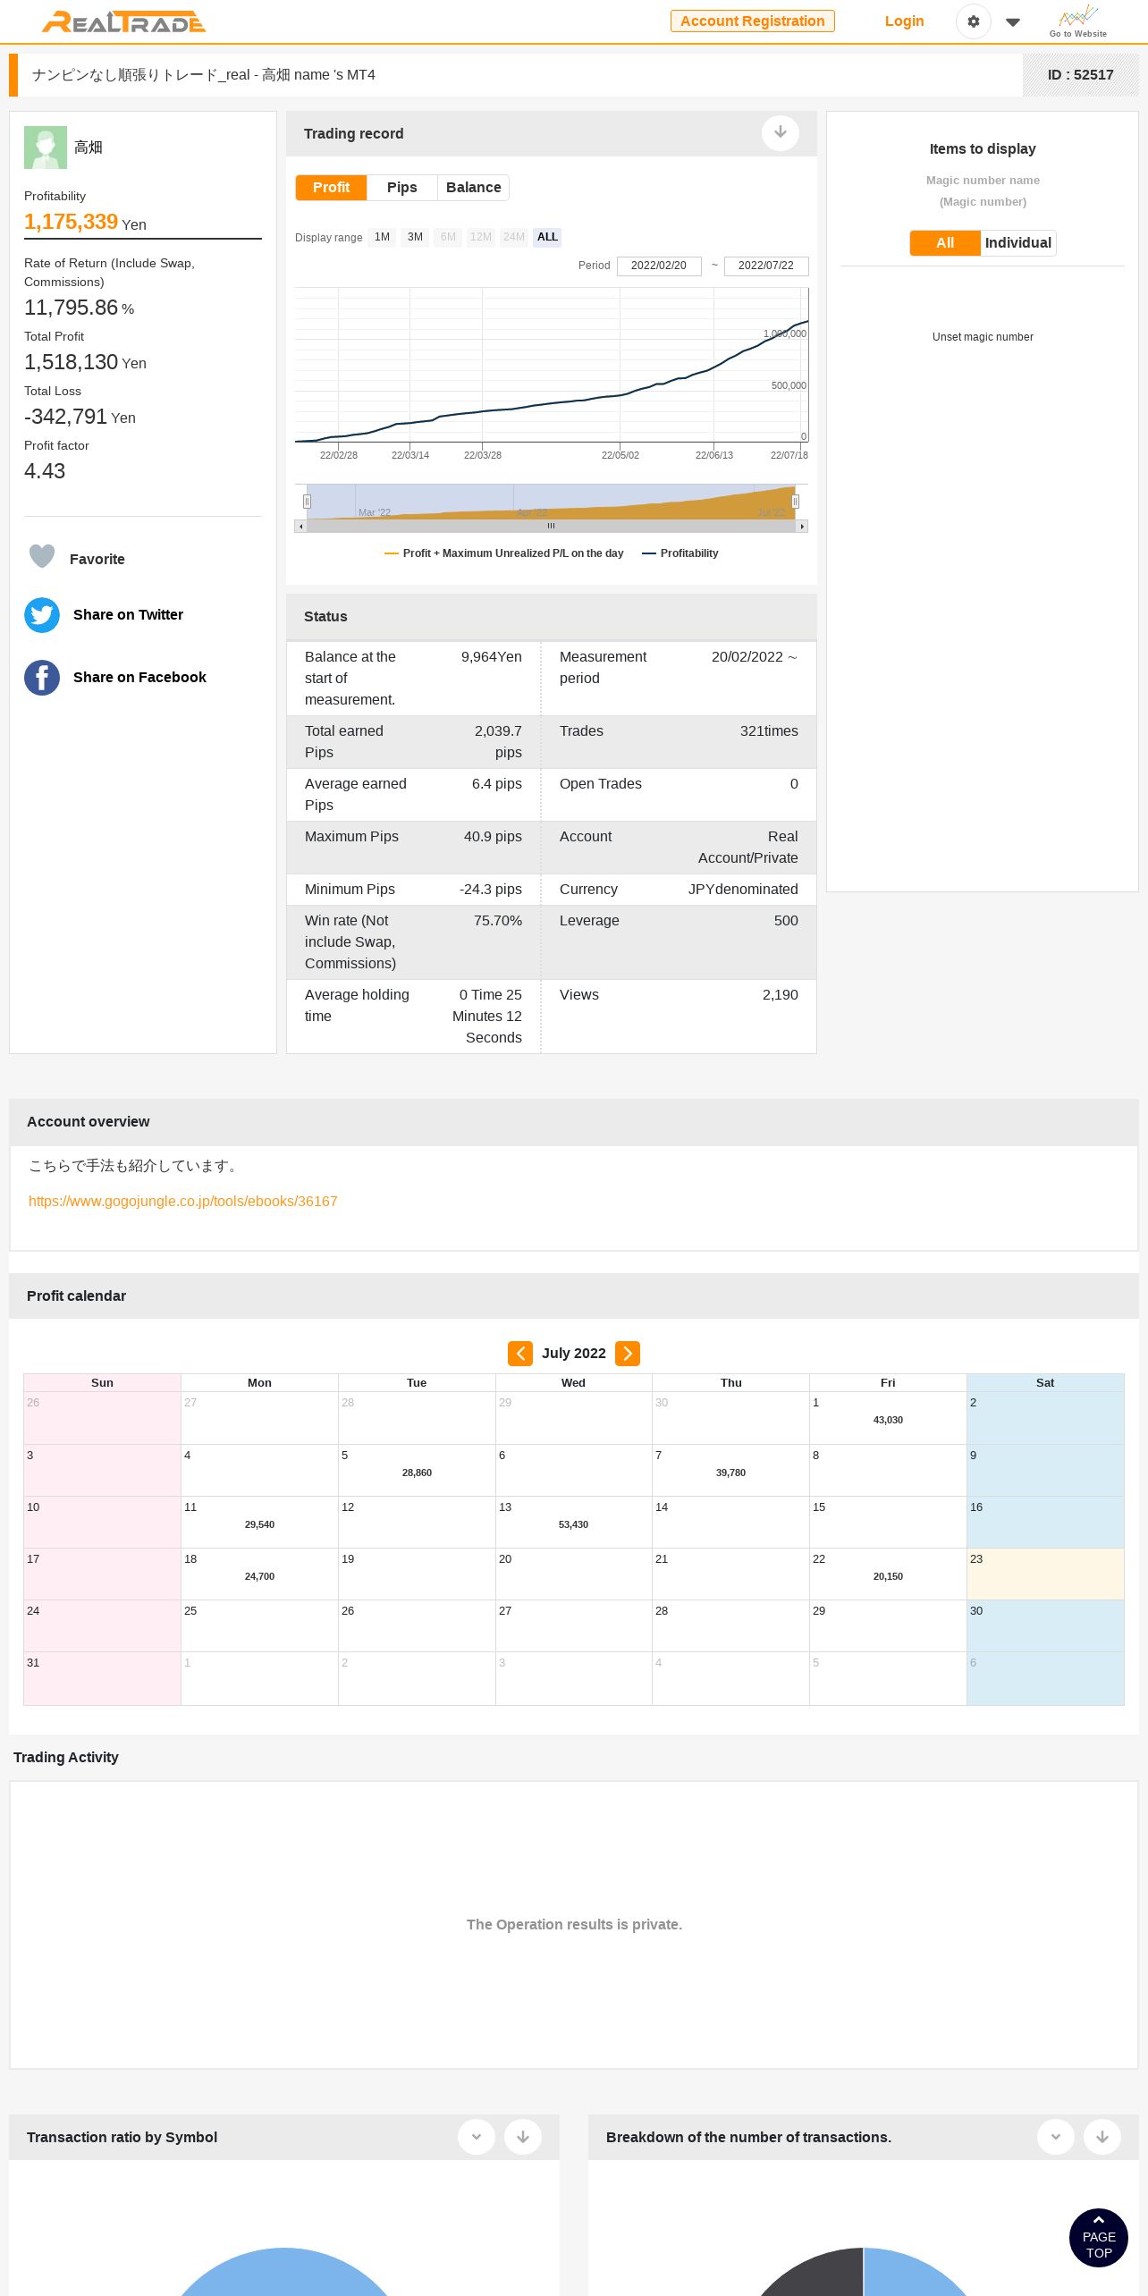Expand Transaction ratio by Symbol chevron
1148x2296 pixels.
click(477, 2137)
